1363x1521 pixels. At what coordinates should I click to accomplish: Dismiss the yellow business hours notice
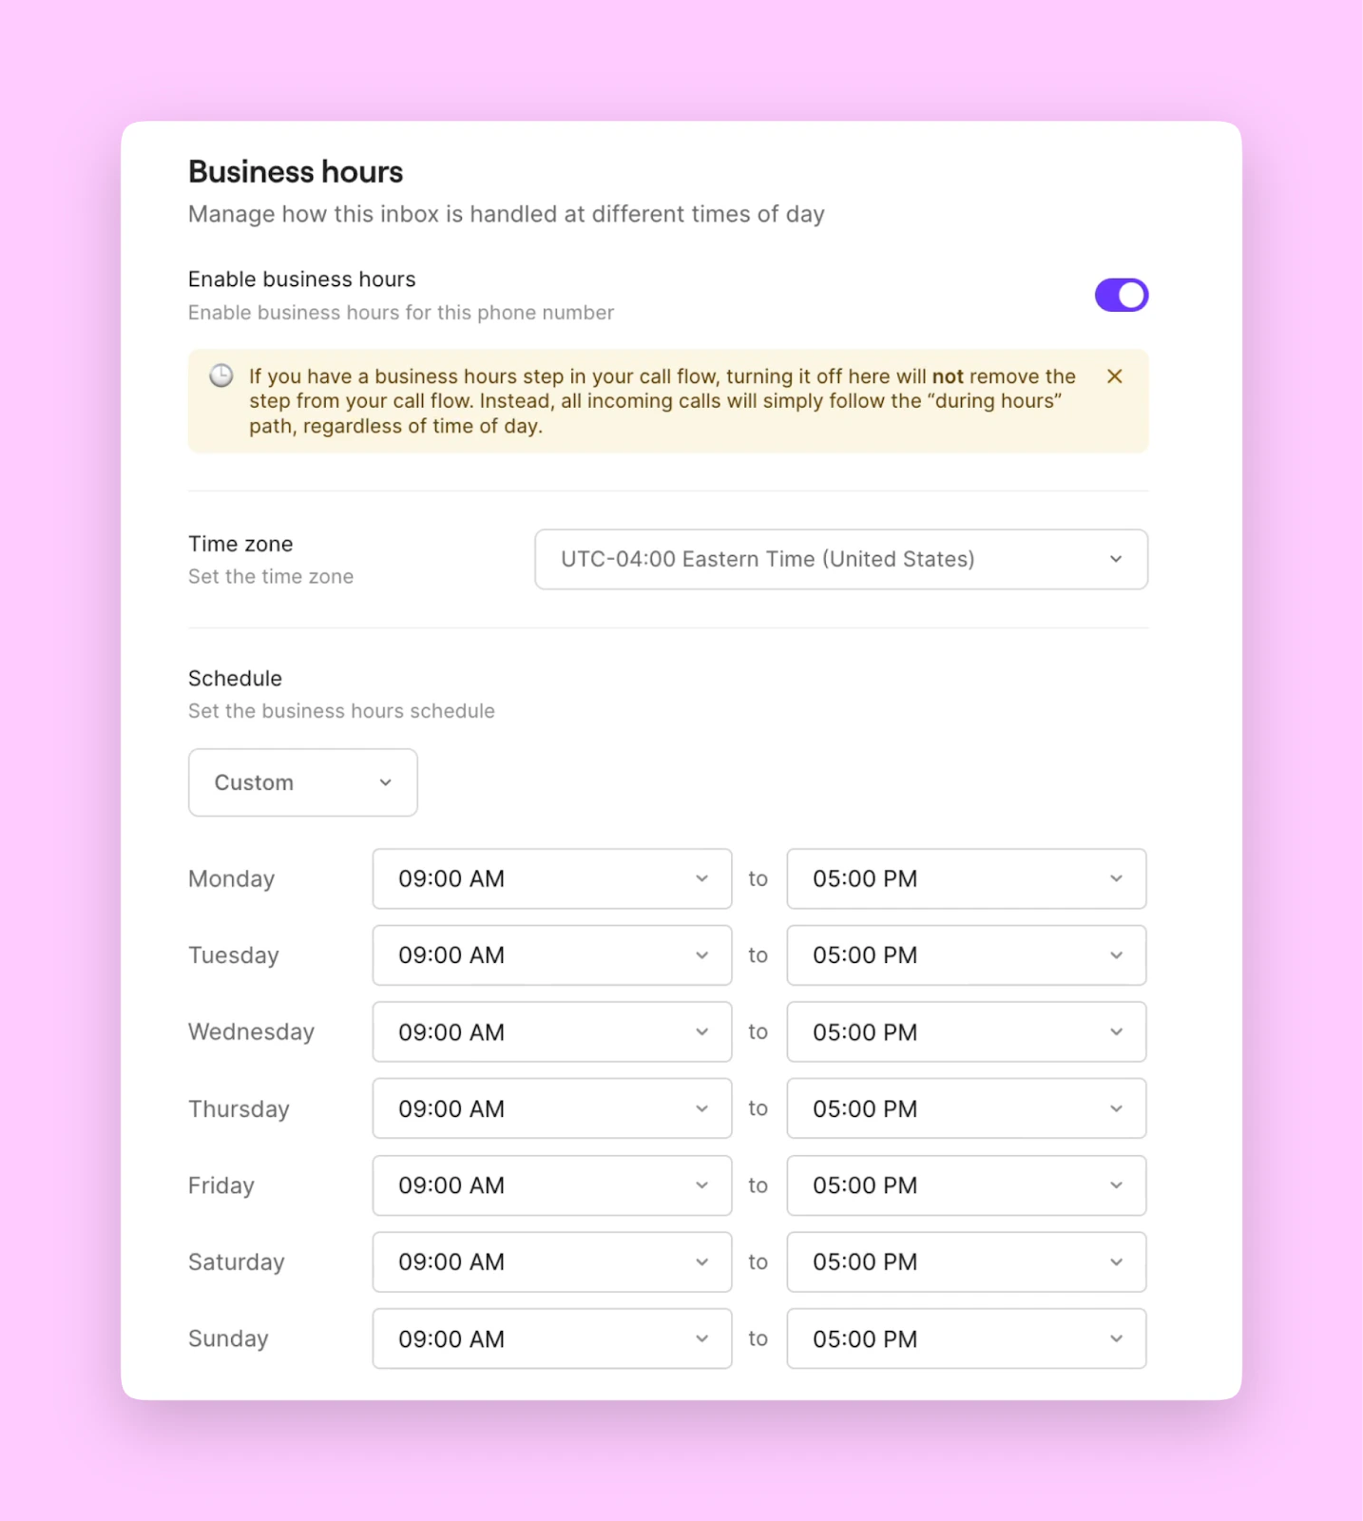pos(1115,376)
